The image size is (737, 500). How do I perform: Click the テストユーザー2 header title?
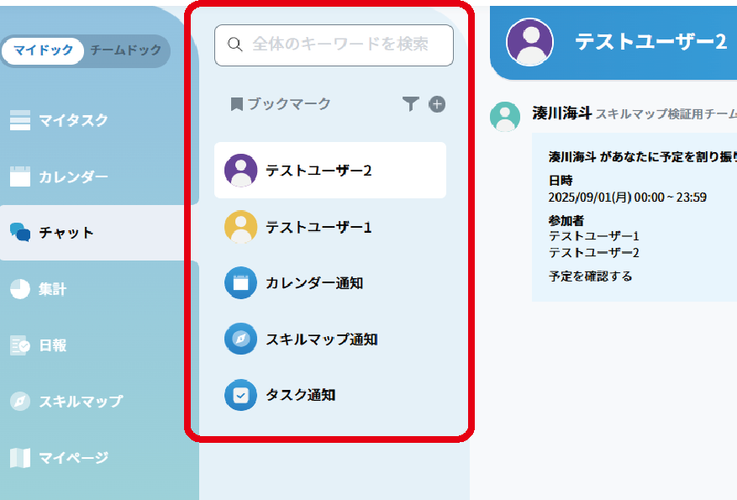651,42
